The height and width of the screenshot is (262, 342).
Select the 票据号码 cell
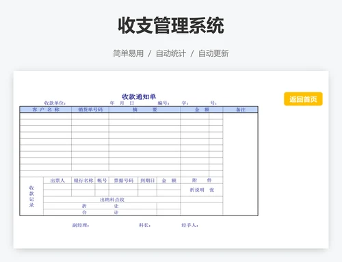pyautogui.click(x=123, y=181)
